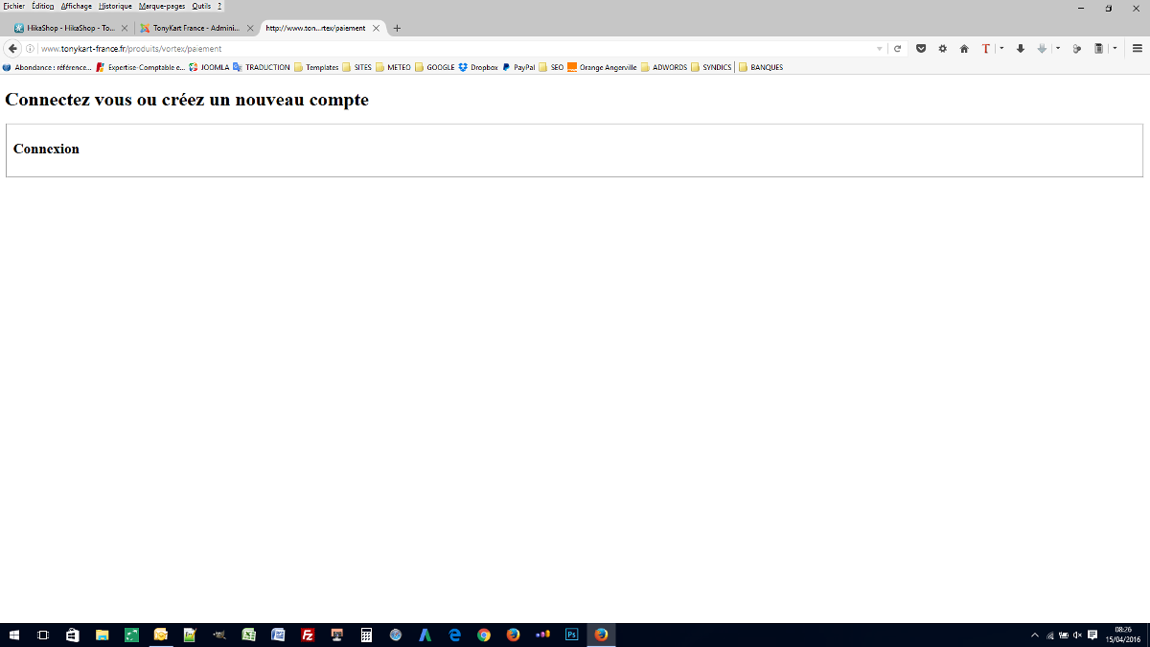
Task: Expand dropdown next to red T icon
Action: pos(1001,49)
